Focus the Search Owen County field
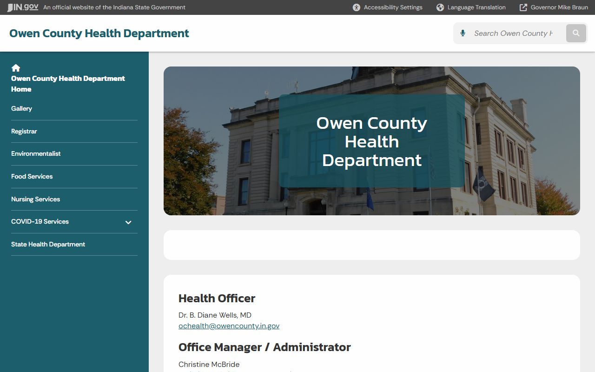Viewport: 595px width, 372px height. tap(513, 33)
